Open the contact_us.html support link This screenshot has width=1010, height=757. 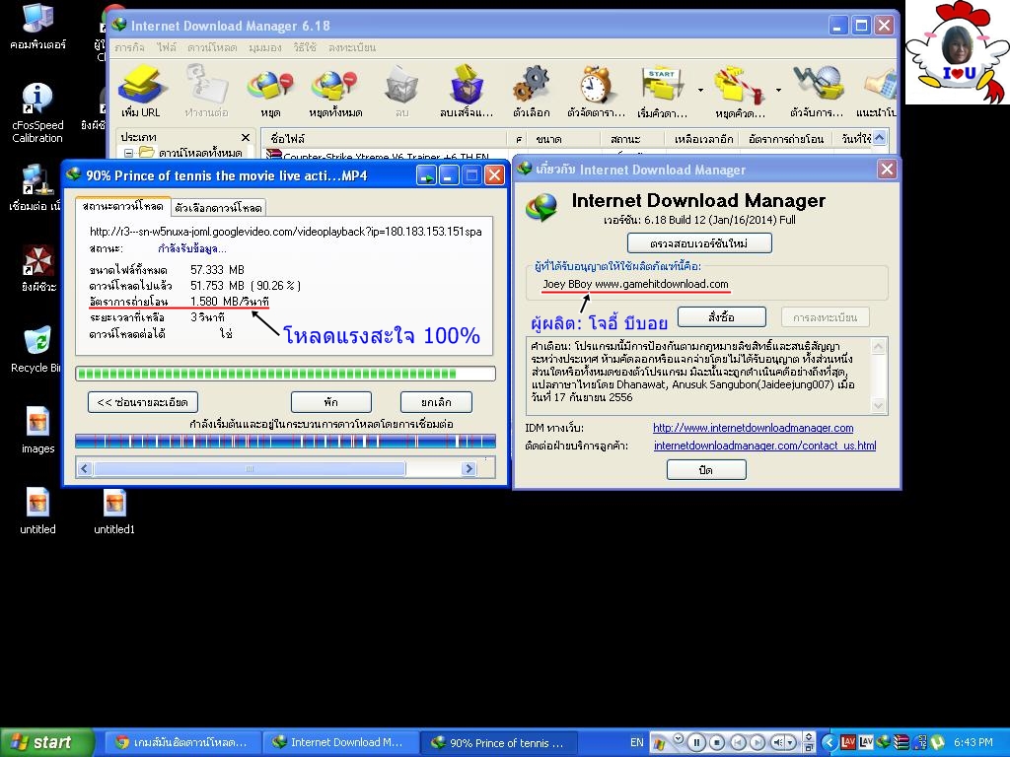pos(764,446)
